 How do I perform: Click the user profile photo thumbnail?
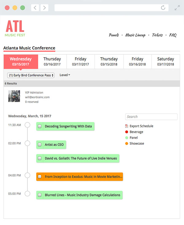point(14,96)
